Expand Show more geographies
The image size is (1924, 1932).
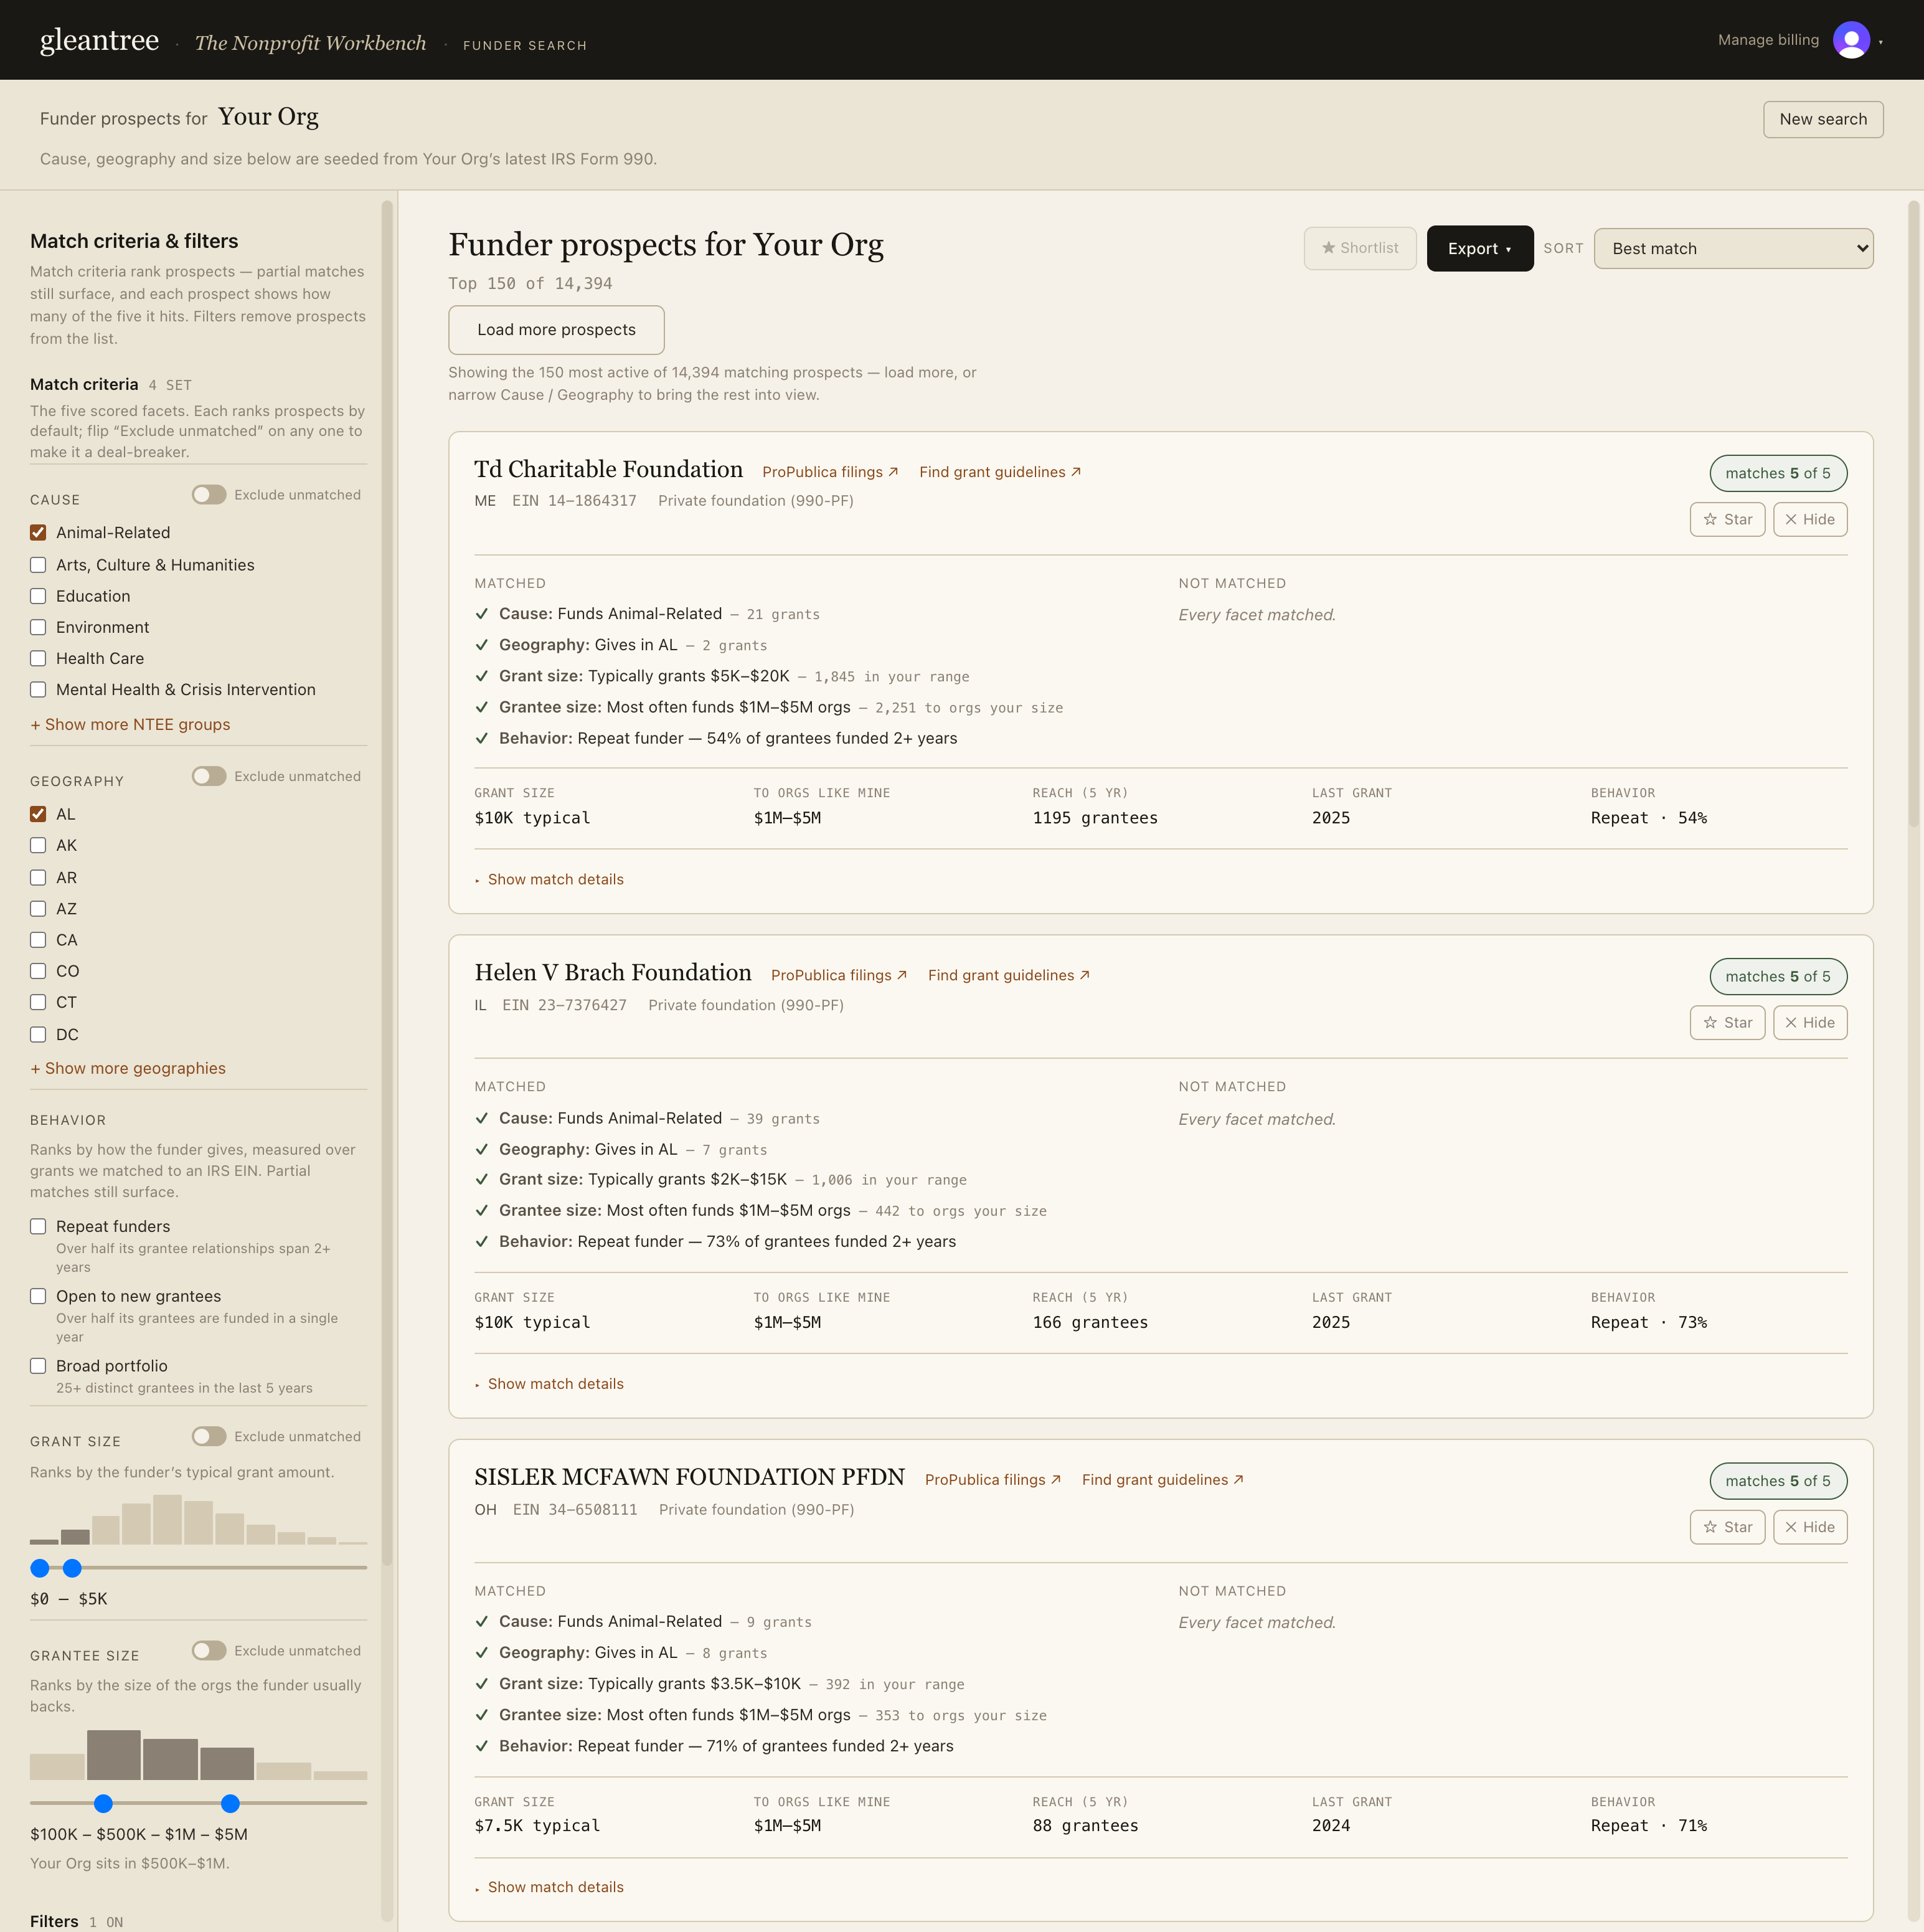point(128,1068)
